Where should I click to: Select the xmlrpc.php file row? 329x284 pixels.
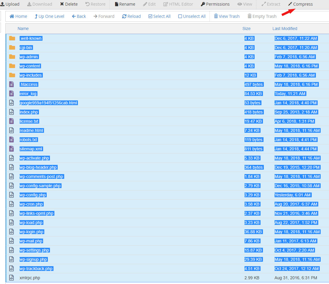tap(30, 278)
